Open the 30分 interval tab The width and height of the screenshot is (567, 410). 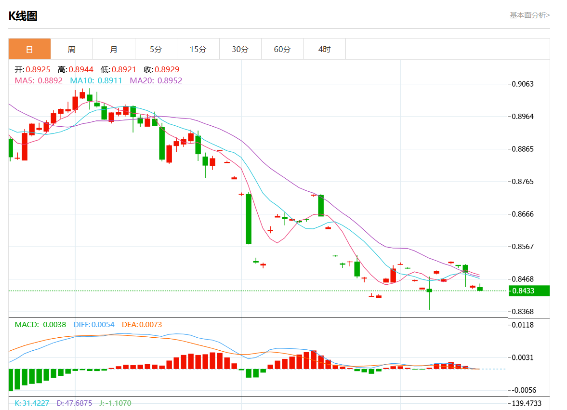[x=240, y=49]
